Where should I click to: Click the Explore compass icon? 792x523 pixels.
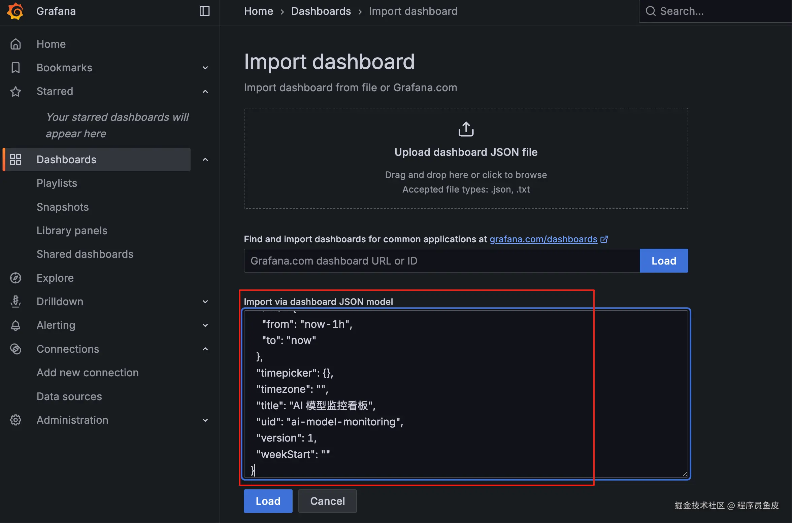tap(15, 278)
